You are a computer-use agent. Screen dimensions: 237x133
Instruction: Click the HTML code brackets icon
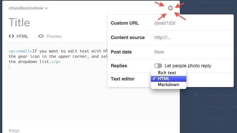pos(12,36)
